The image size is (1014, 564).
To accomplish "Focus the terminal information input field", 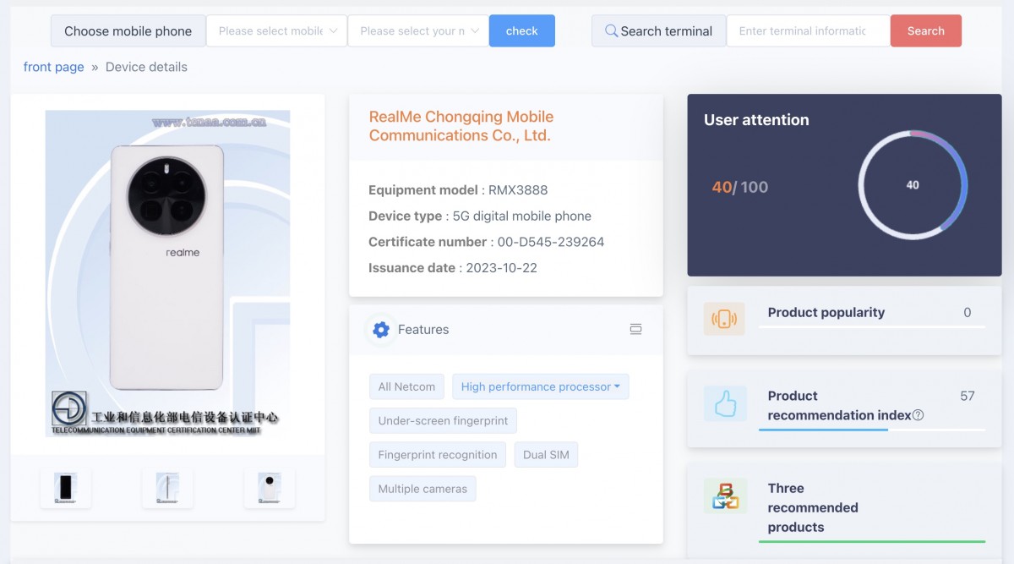I will coord(807,31).
